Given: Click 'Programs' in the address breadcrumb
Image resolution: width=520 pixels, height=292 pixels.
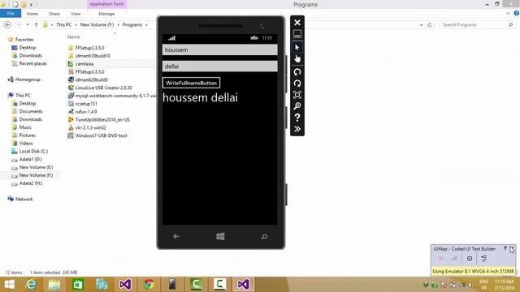Looking at the screenshot, I should 132,25.
